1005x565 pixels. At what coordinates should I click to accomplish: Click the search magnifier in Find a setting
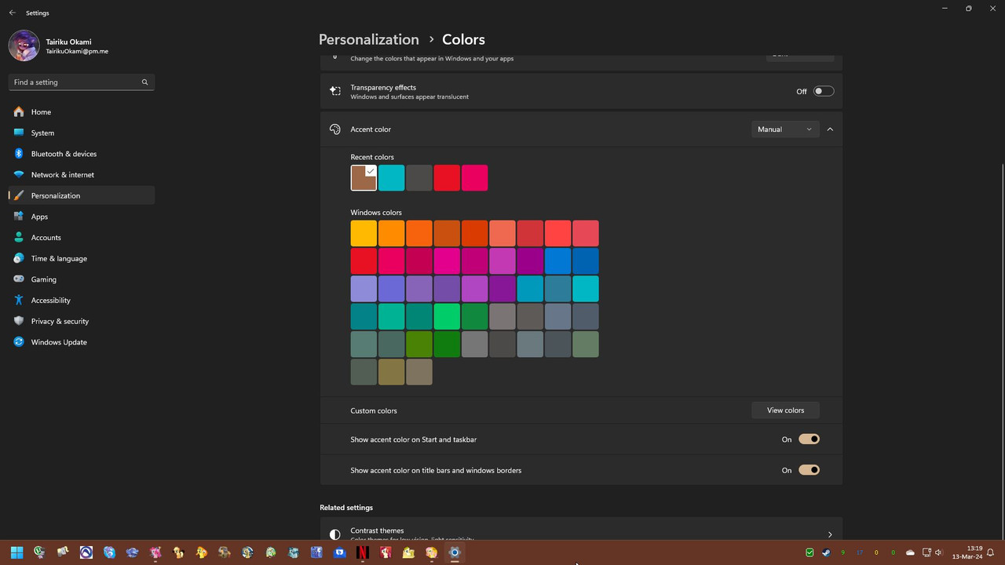144,82
